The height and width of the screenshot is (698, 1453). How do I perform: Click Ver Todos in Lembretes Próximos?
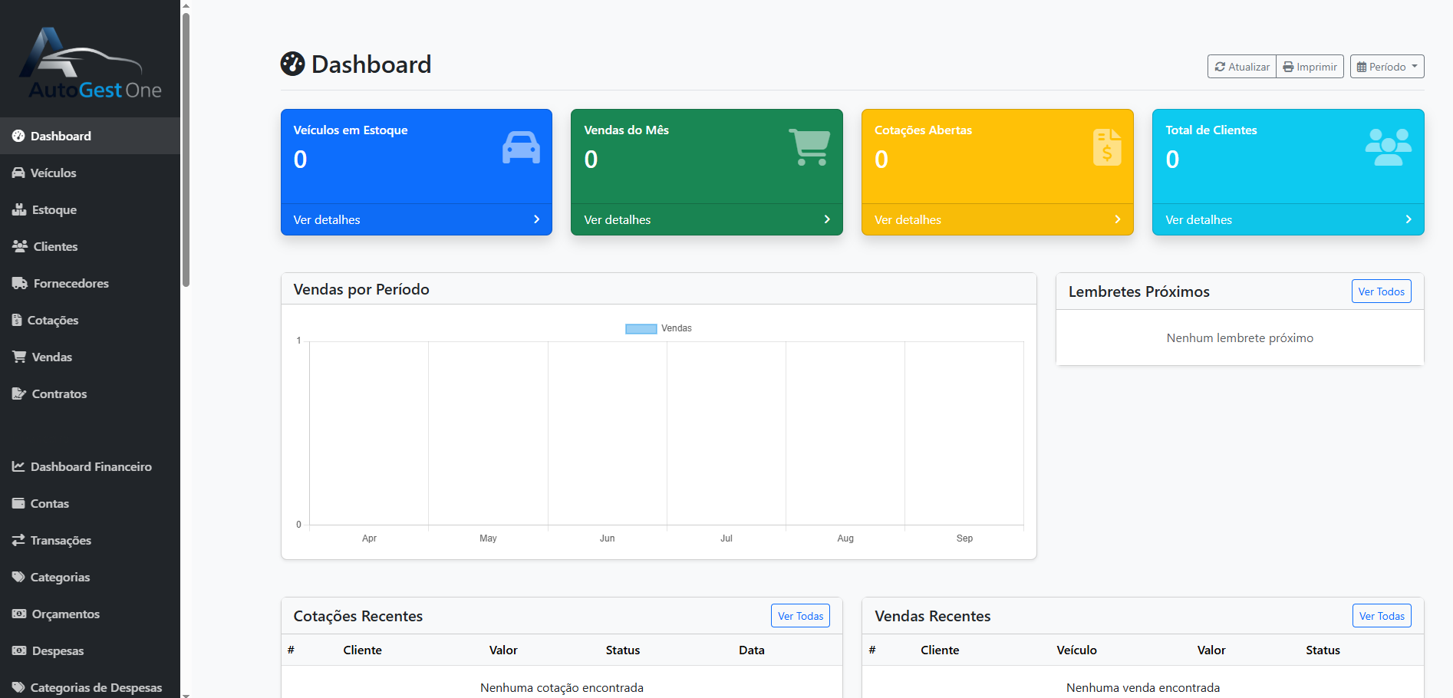point(1380,291)
